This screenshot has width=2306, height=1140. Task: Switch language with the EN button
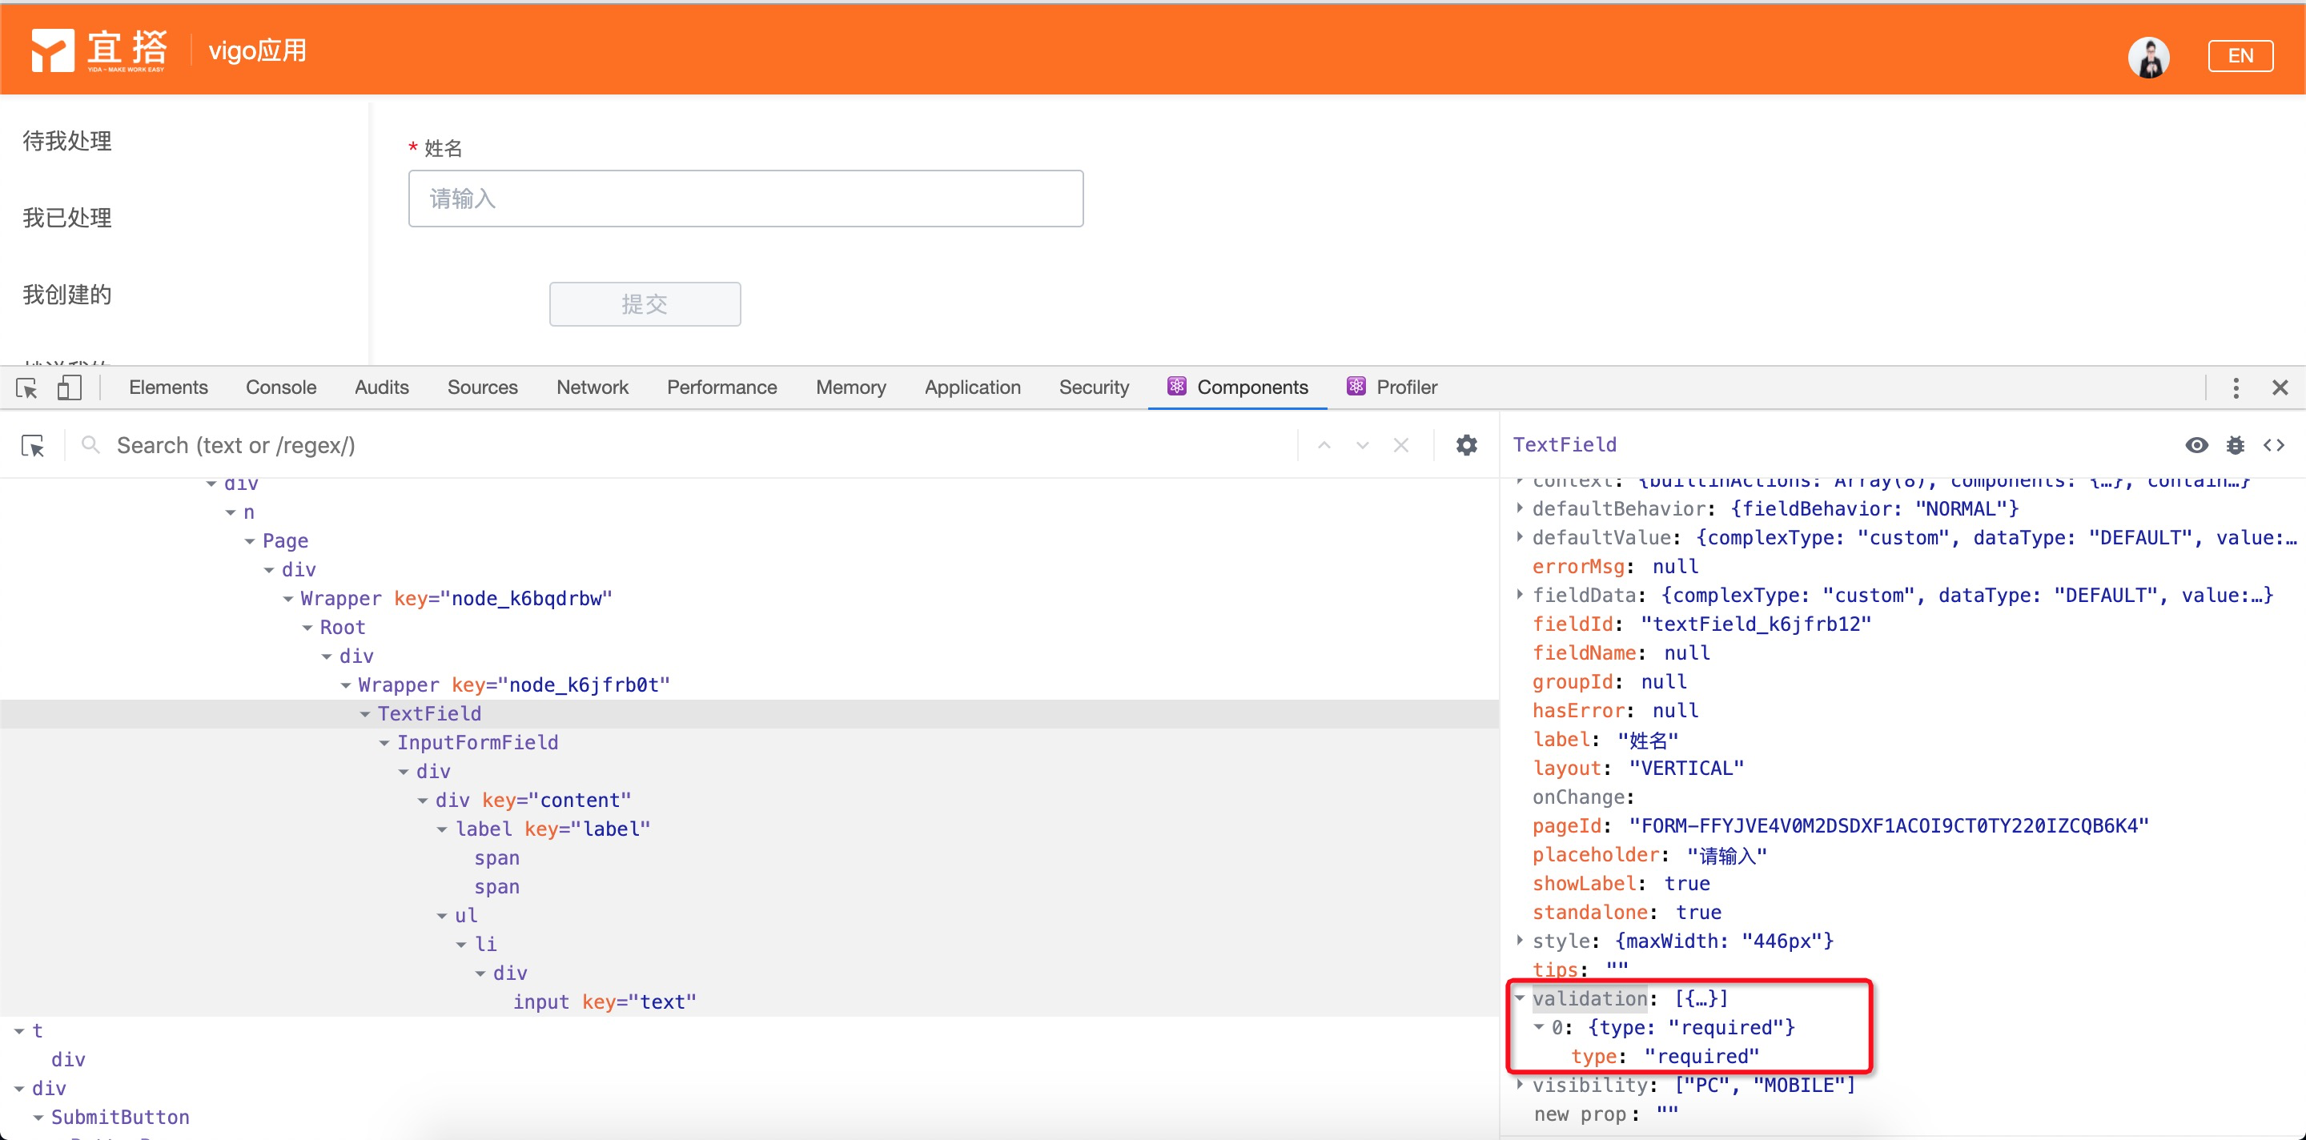click(x=2240, y=56)
